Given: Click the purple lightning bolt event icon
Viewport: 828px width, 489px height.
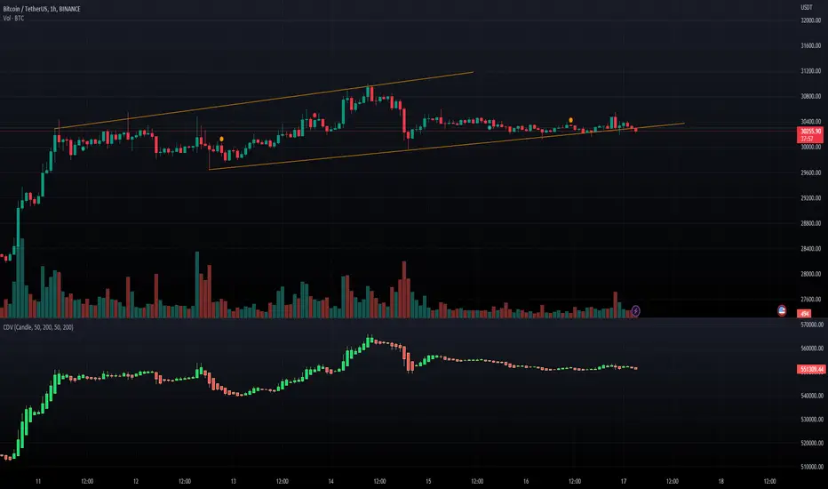Looking at the screenshot, I should (636, 311).
